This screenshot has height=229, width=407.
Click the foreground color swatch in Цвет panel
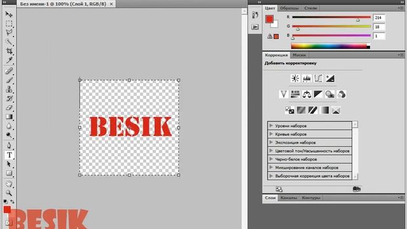269,18
